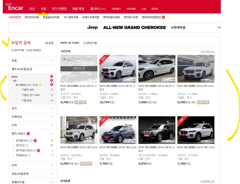
Task: Expand the 가격 filter section
Action: pos(32,125)
